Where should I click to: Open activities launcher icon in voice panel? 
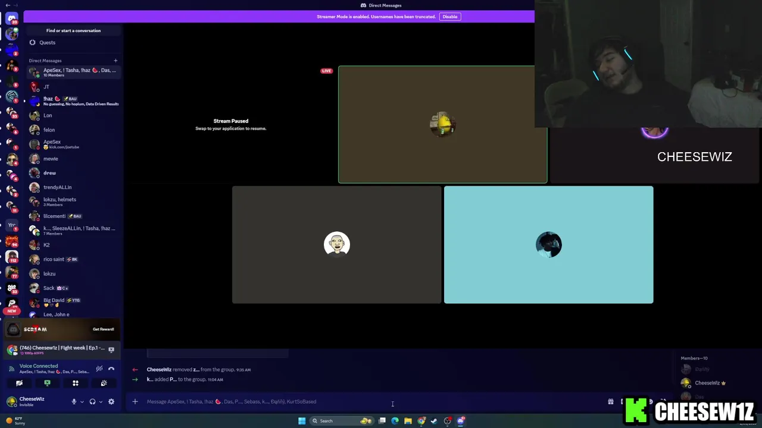[76, 383]
